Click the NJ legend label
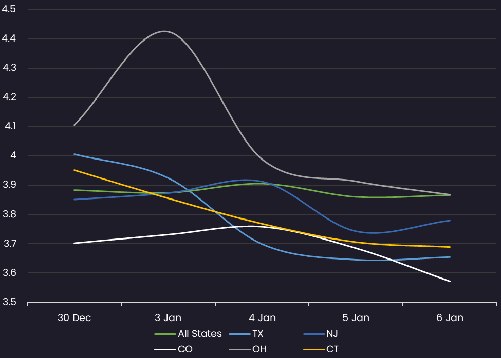 (332, 334)
